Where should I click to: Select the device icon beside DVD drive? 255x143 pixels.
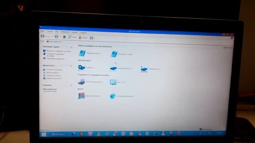(113, 82)
